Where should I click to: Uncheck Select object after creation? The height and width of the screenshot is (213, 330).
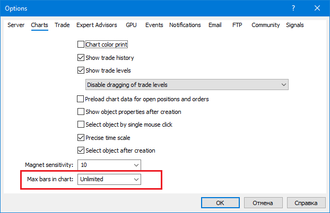(81, 150)
